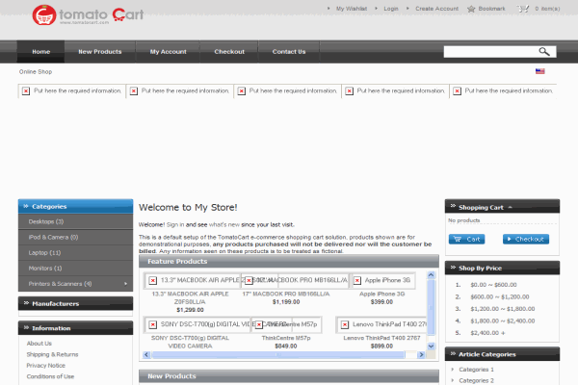The width and height of the screenshot is (578, 385).
Task: Click the broken image for Apple iPhone 3G
Action: (358, 280)
